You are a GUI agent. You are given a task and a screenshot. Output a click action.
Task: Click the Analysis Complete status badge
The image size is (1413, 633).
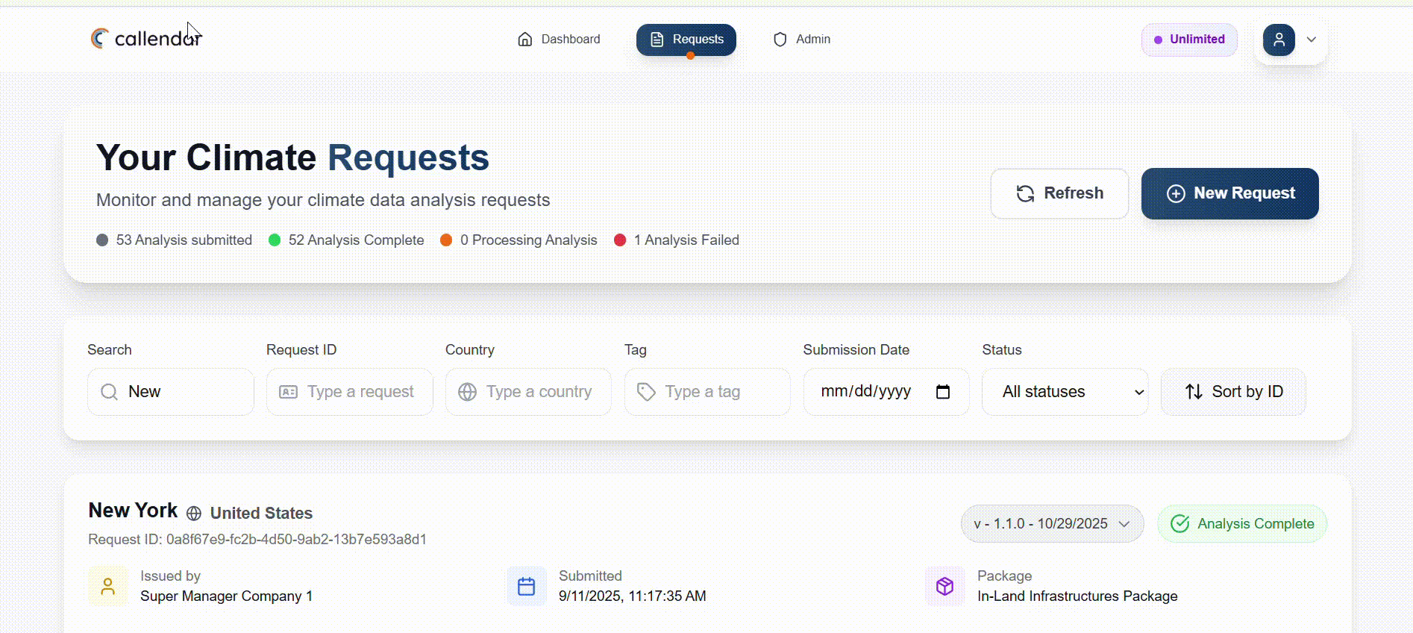click(1242, 524)
